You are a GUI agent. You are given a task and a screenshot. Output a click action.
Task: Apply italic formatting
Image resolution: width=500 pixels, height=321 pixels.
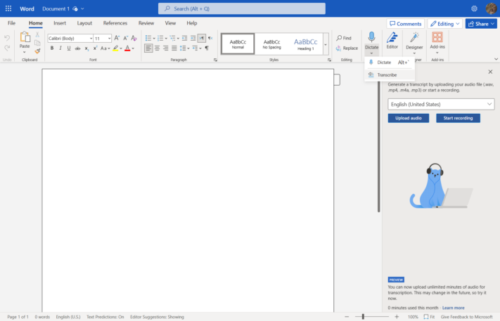click(x=60, y=48)
